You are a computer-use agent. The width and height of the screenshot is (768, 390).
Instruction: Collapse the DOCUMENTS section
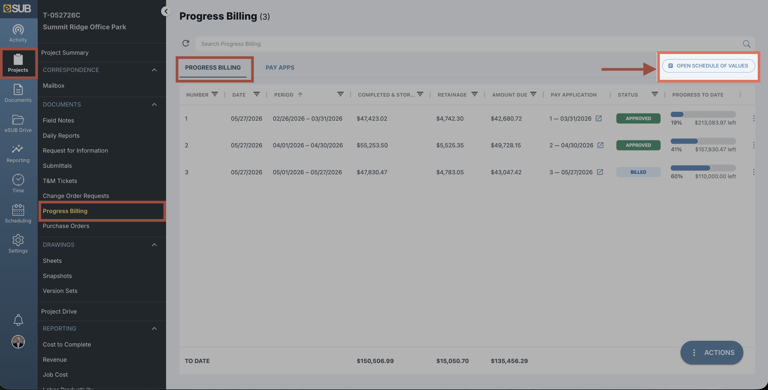[x=154, y=105]
